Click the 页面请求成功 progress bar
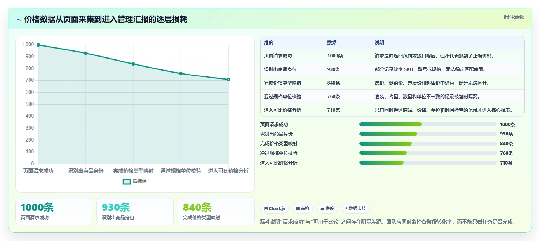 428,124
